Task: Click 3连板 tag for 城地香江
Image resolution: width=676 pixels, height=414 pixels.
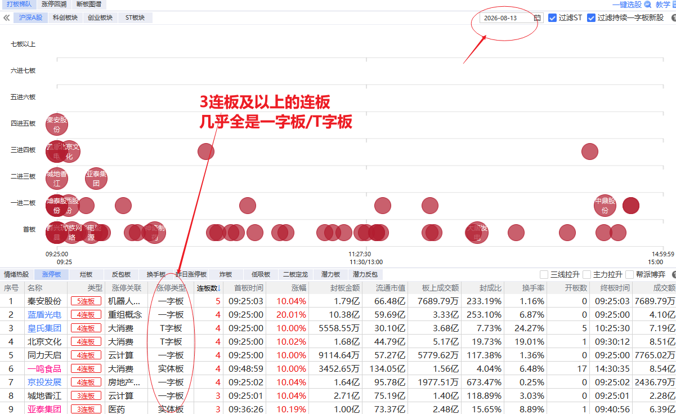Action: tap(86, 396)
